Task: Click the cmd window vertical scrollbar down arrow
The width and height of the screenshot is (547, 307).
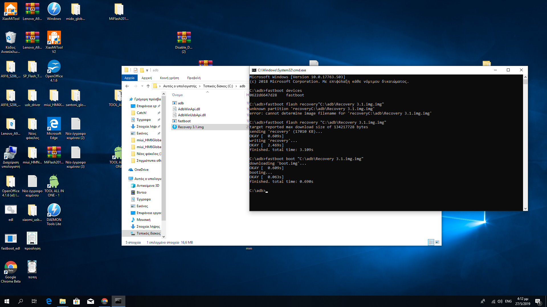Action: tap(525, 209)
